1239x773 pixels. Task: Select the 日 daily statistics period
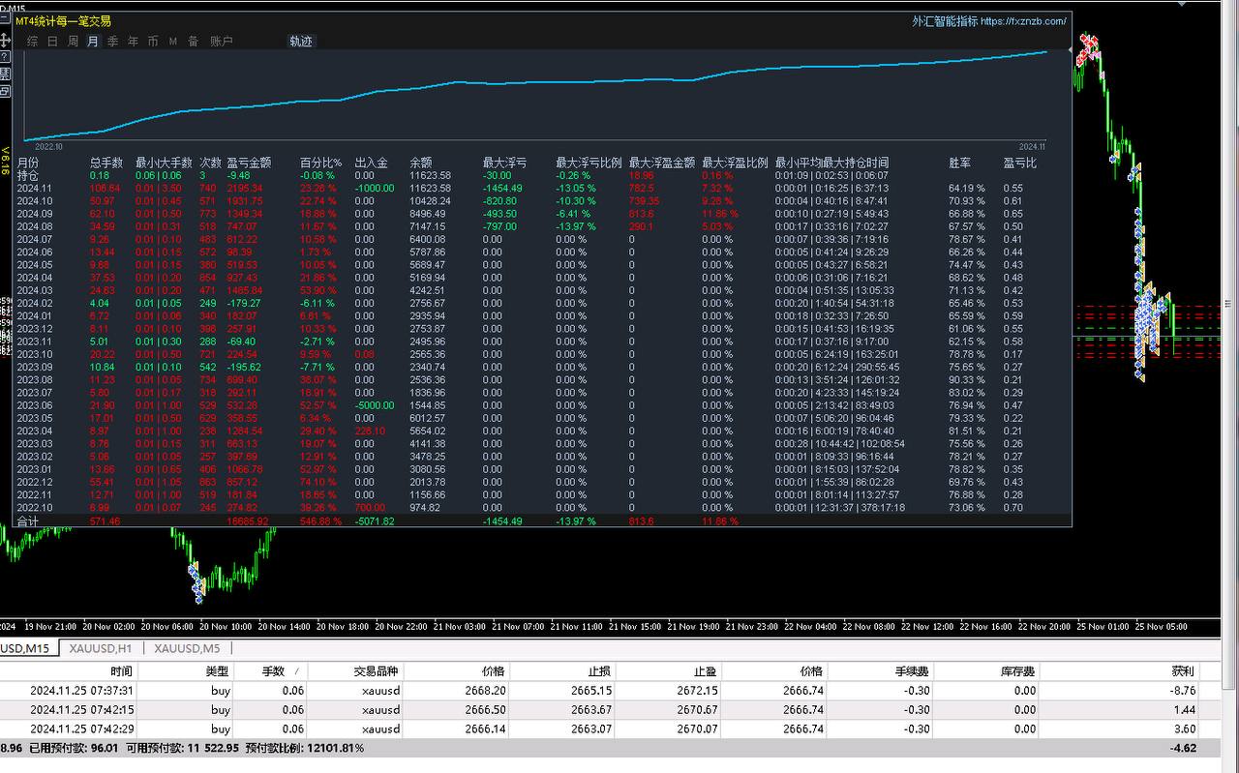point(52,42)
